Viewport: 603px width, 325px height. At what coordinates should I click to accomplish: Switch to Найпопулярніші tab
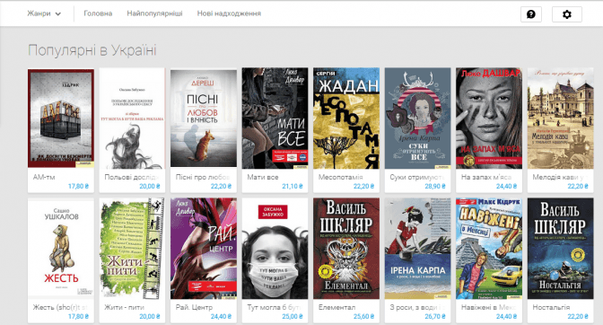coord(154,13)
